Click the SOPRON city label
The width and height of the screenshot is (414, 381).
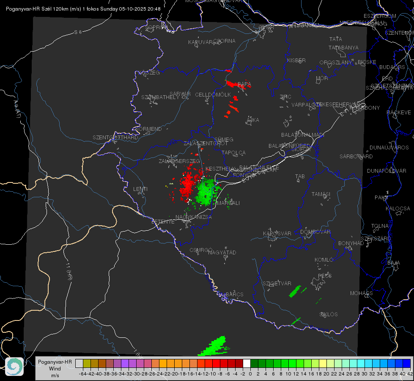pyautogui.click(x=156, y=27)
